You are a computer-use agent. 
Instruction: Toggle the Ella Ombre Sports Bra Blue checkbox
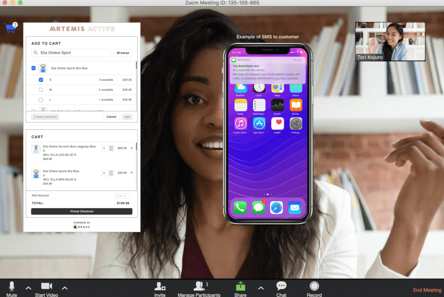[33, 68]
